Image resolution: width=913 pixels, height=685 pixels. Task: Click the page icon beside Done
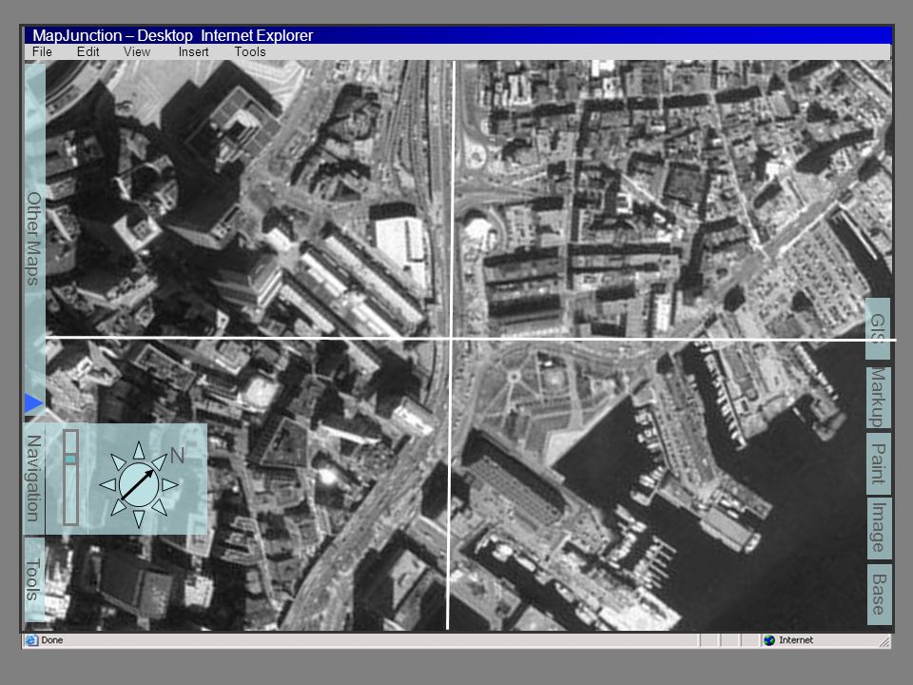pos(31,640)
